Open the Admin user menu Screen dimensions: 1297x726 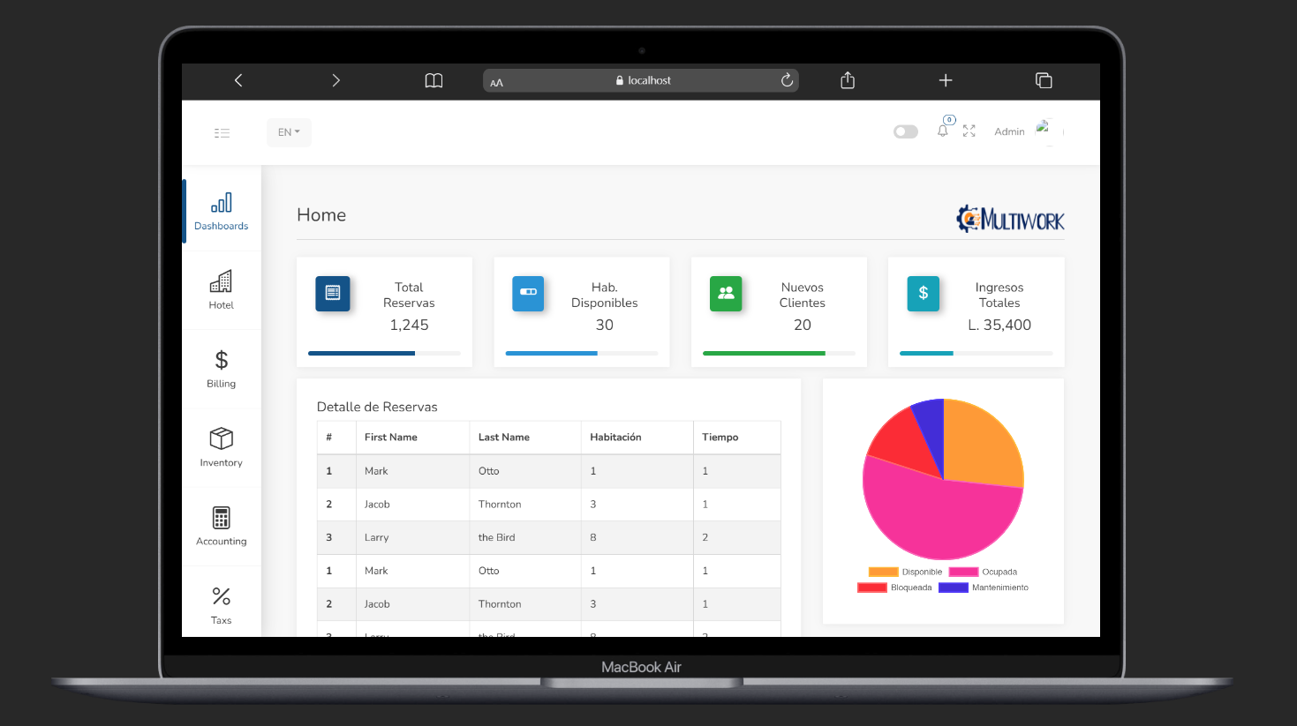1009,131
